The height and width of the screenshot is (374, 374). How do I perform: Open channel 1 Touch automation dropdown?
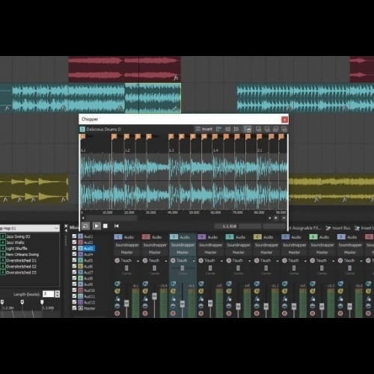coord(138,261)
